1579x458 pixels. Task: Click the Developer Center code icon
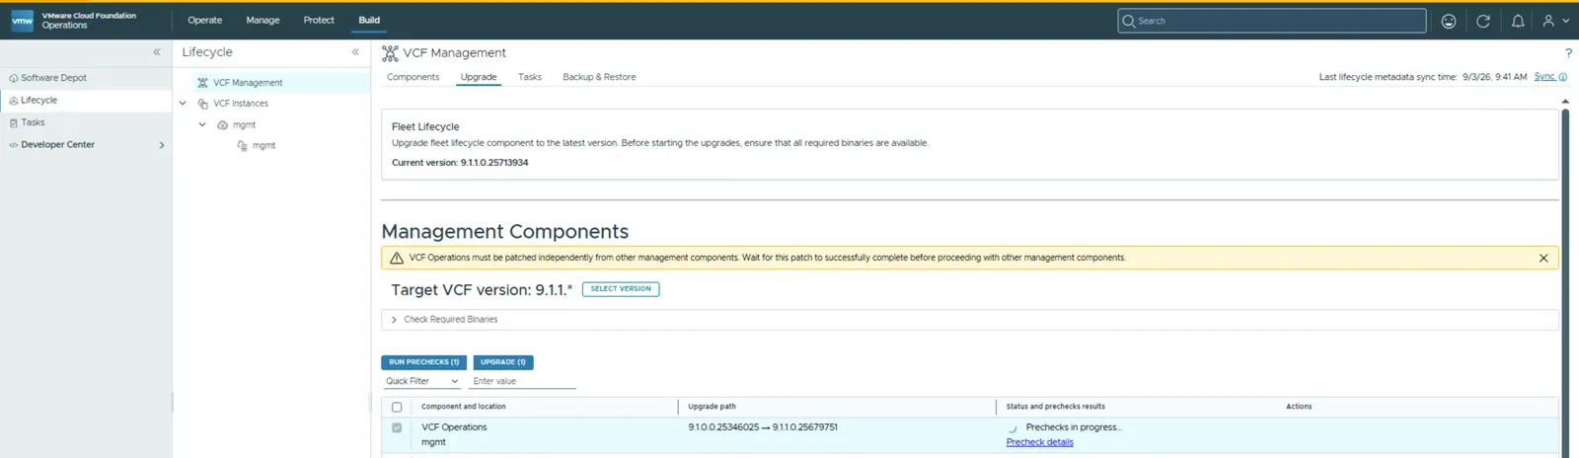pos(14,145)
